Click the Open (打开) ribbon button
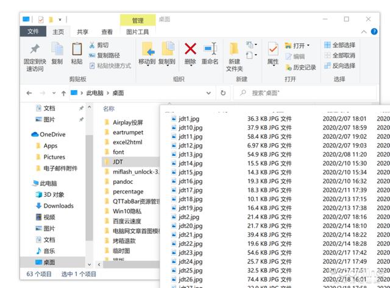The height and width of the screenshot is (288, 390). (295, 46)
